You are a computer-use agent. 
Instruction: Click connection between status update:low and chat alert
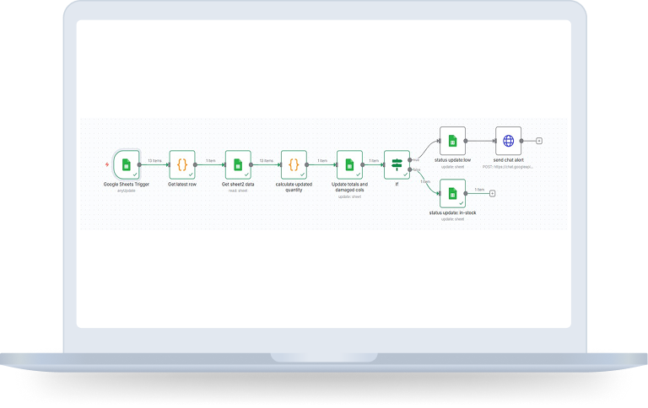click(x=480, y=140)
